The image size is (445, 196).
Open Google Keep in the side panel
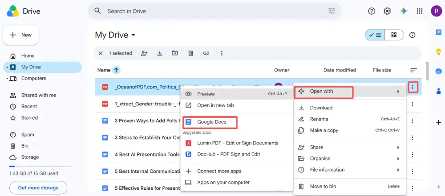[x=438, y=52]
